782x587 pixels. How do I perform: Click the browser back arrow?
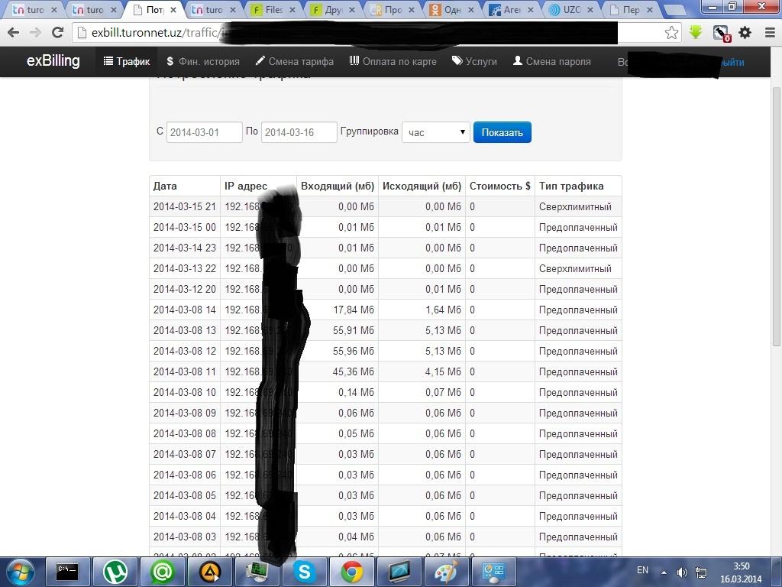(x=14, y=33)
